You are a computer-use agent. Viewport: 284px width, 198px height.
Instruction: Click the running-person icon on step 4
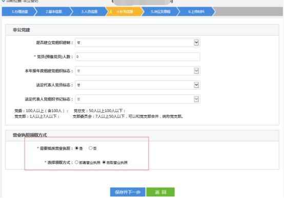tap(111, 12)
